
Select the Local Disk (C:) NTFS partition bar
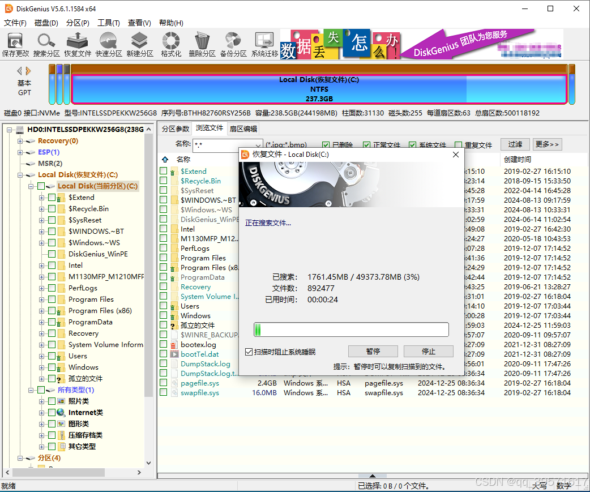tap(319, 89)
